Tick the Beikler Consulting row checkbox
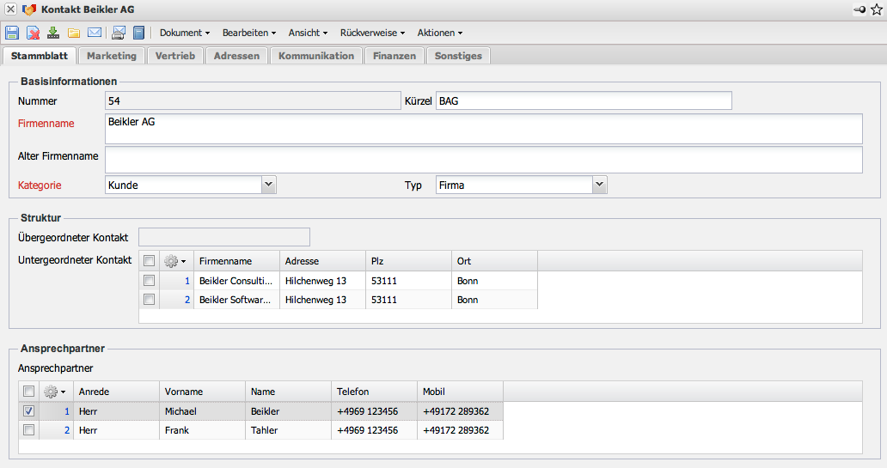This screenshot has width=887, height=468. coord(150,281)
